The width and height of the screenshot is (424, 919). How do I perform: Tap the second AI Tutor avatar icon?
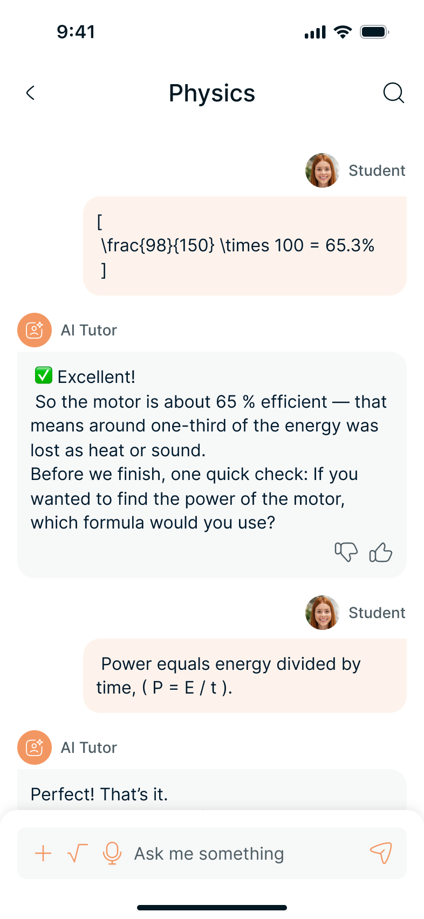coord(35,747)
